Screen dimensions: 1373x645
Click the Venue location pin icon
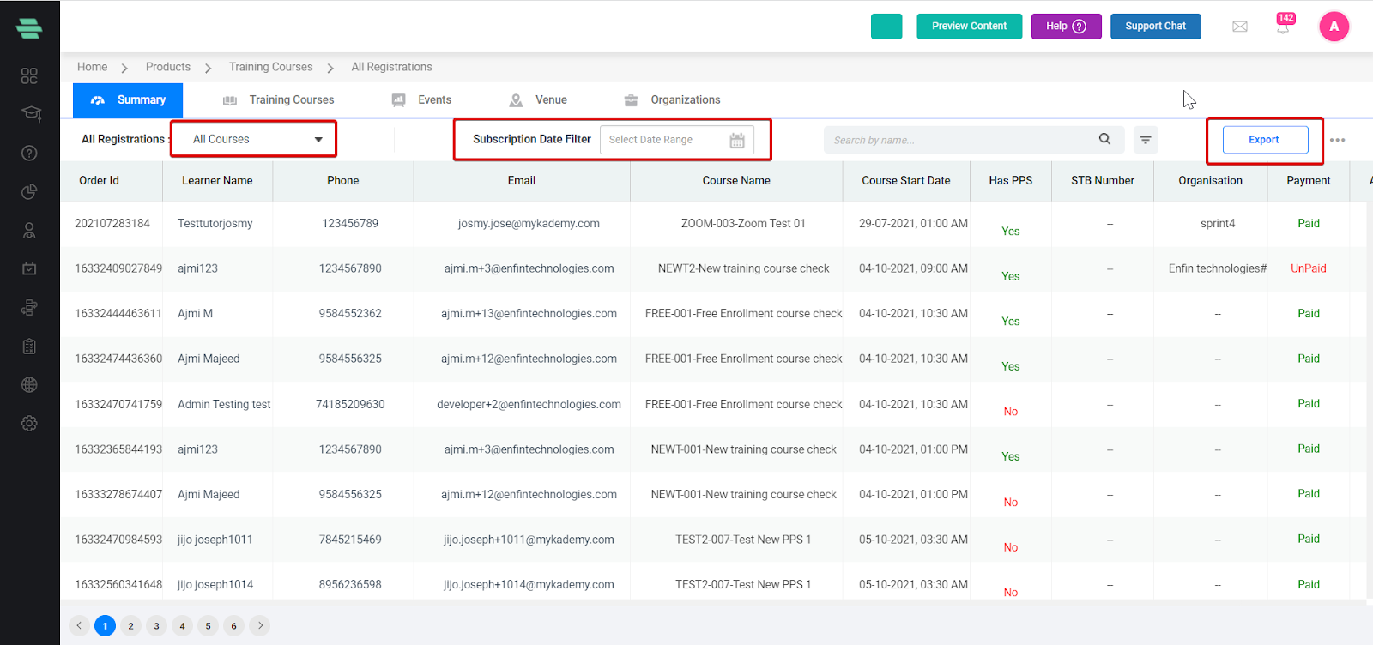[x=516, y=100]
